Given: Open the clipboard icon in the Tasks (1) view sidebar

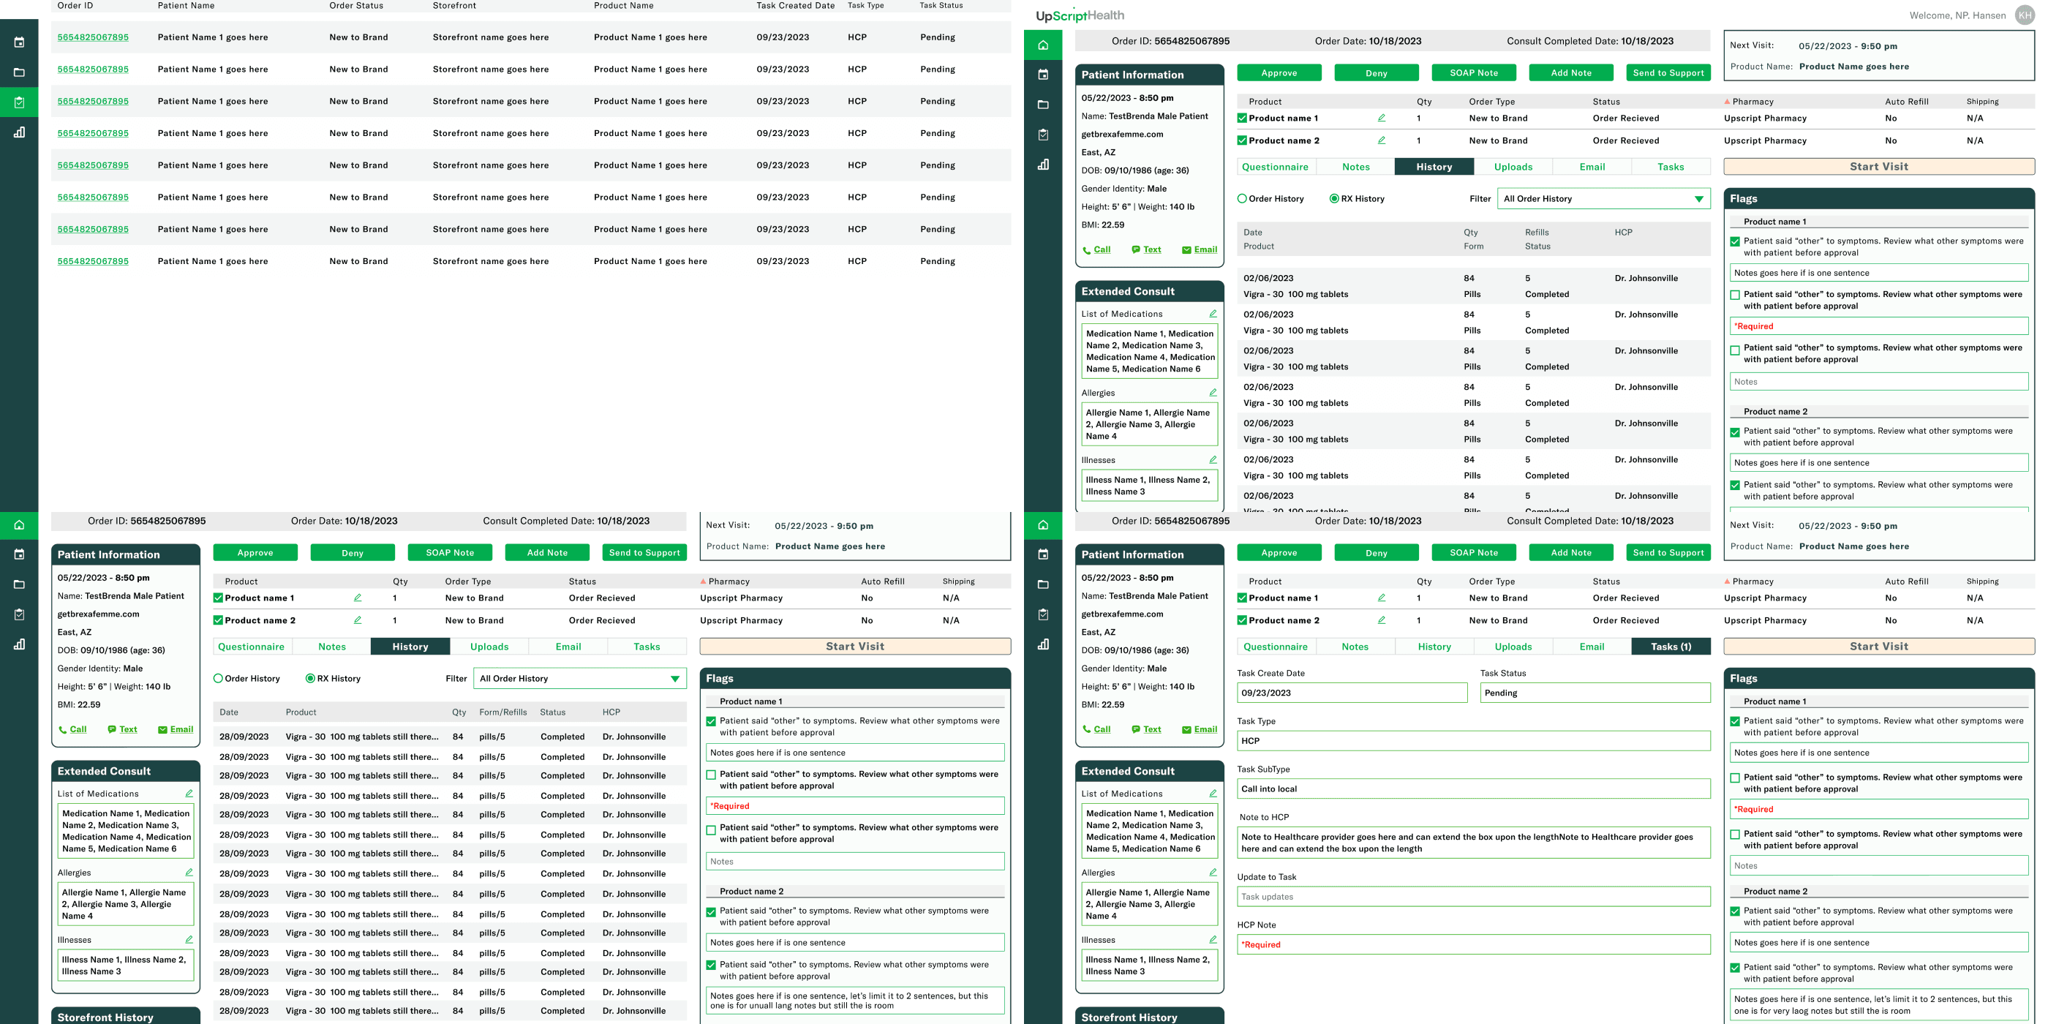Looking at the screenshot, I should tap(1043, 614).
